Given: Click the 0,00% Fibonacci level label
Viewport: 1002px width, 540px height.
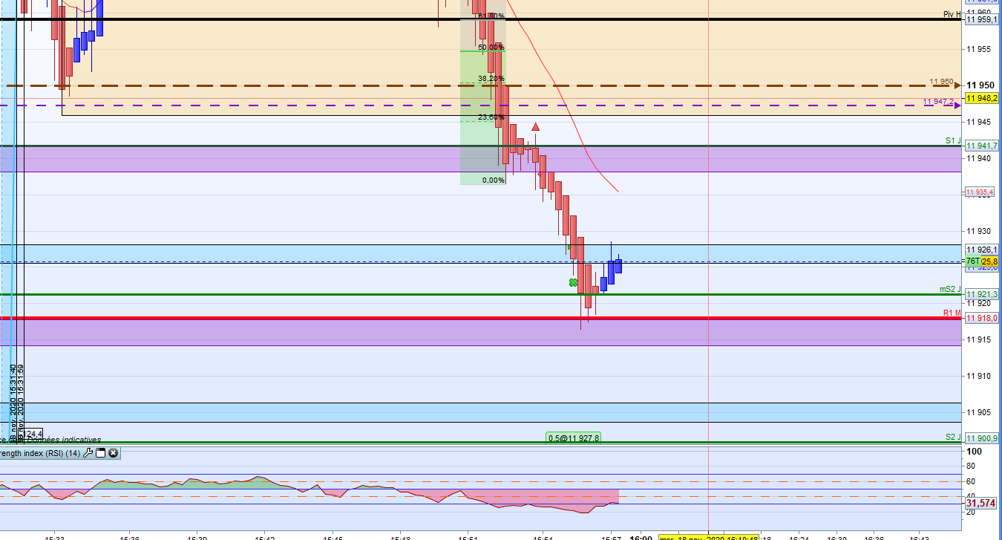Looking at the screenshot, I should tap(494, 180).
